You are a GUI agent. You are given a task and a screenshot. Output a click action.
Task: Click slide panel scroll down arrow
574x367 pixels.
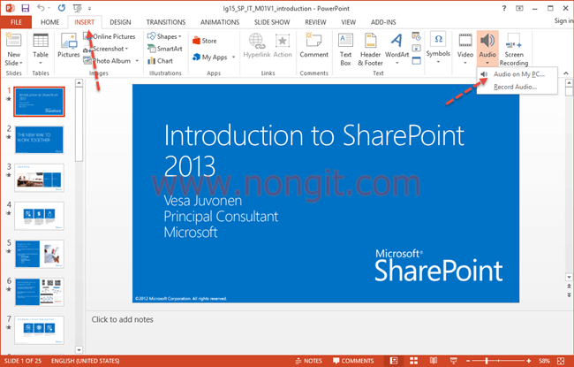(x=79, y=350)
